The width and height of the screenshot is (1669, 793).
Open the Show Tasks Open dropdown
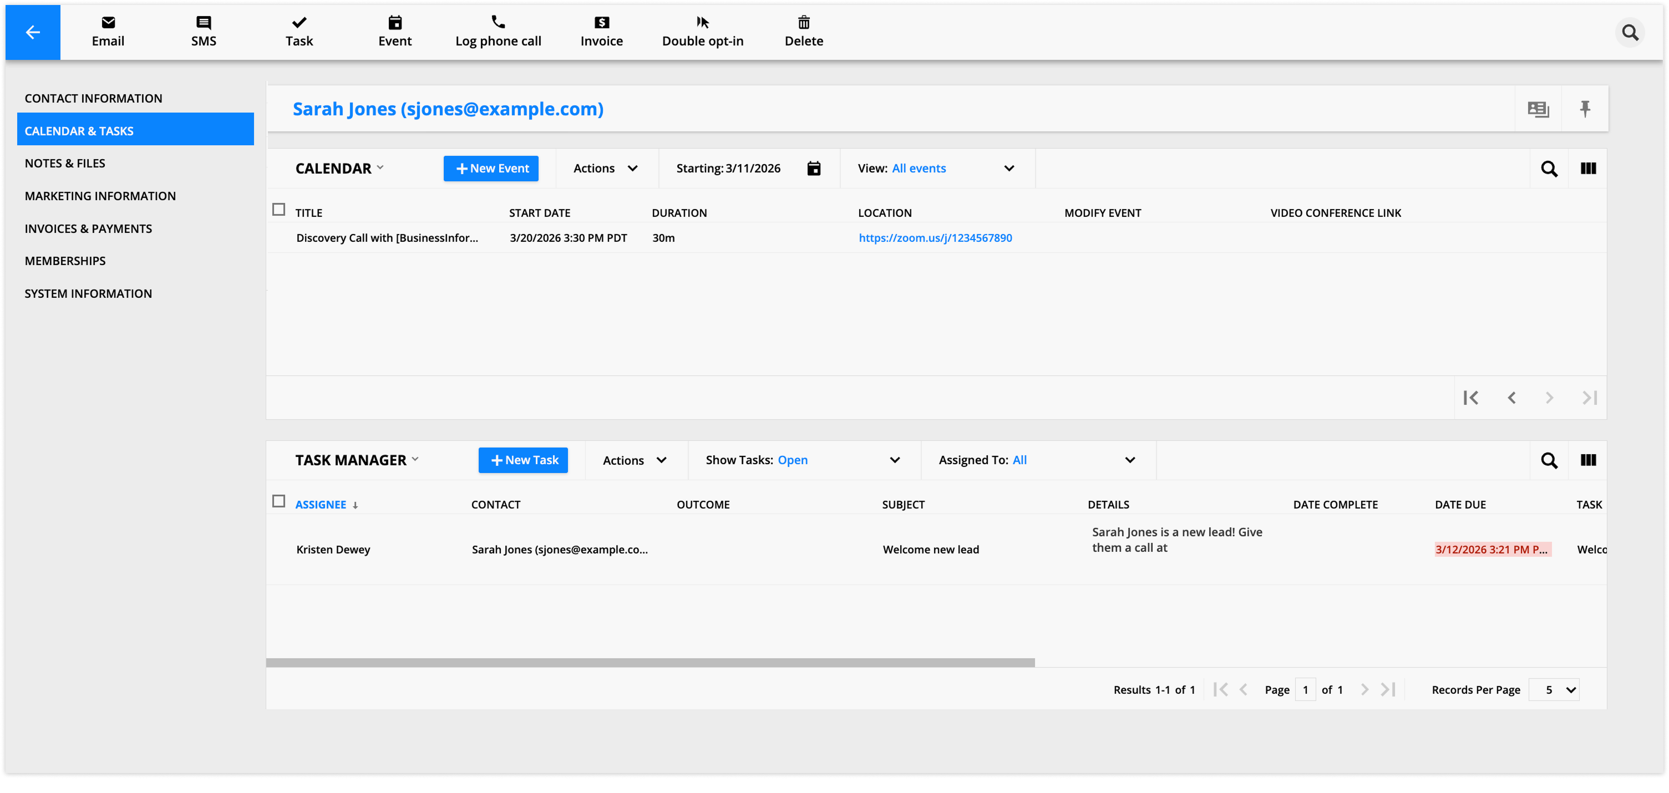[894, 460]
